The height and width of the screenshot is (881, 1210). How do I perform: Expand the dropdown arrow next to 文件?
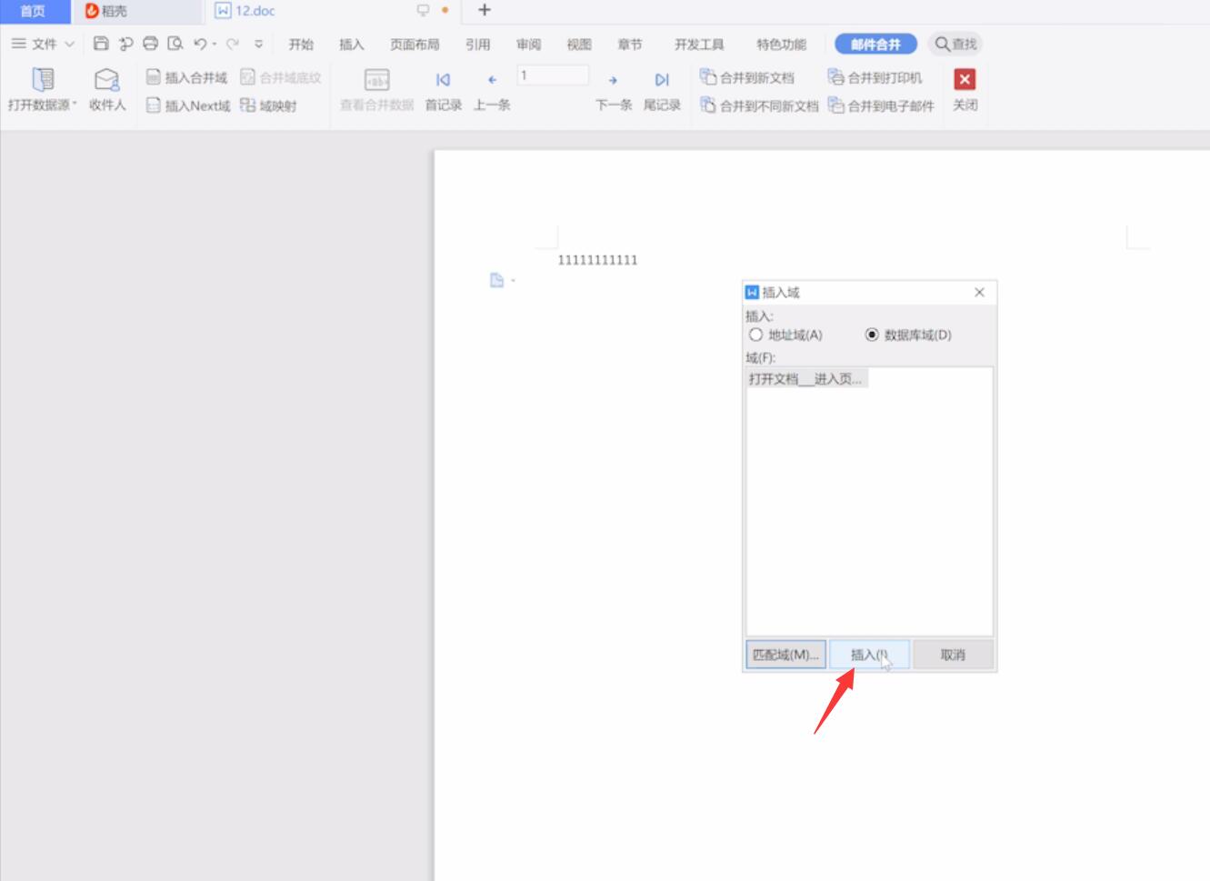pyautogui.click(x=69, y=44)
